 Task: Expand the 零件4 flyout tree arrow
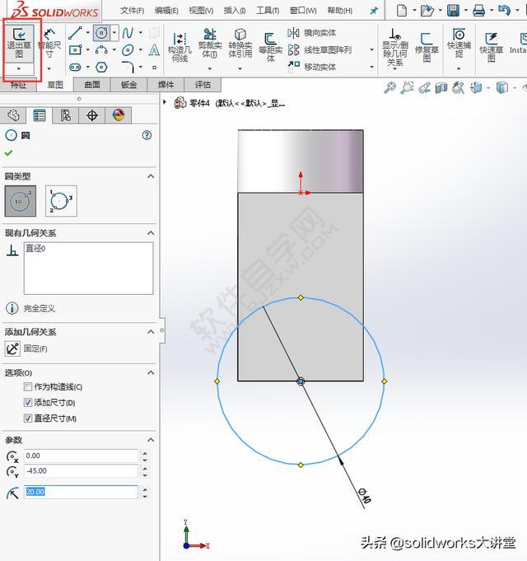point(165,102)
